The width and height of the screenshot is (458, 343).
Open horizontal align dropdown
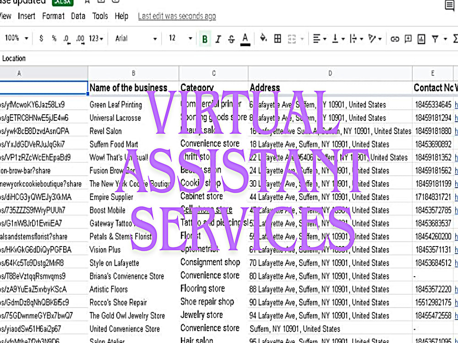(x=319, y=38)
